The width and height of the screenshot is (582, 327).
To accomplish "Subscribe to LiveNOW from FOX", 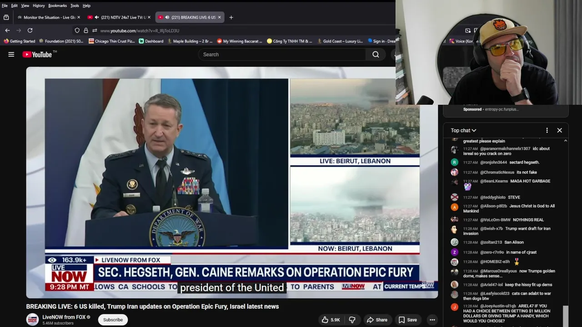I will (x=113, y=320).
